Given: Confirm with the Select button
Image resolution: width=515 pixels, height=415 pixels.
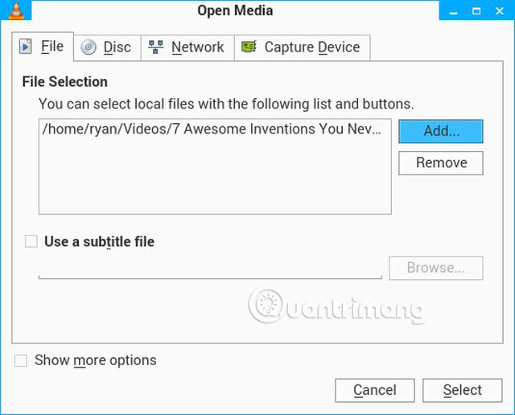Looking at the screenshot, I should tap(462, 390).
